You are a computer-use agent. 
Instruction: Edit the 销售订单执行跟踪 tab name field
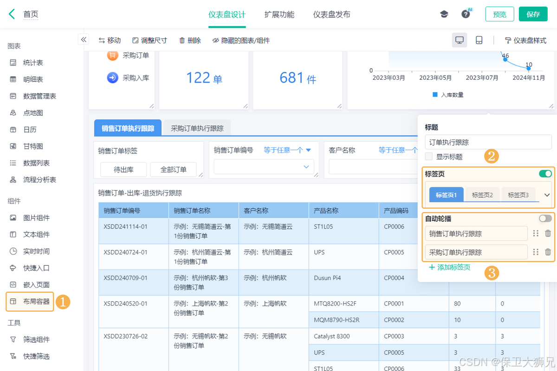[476, 234]
